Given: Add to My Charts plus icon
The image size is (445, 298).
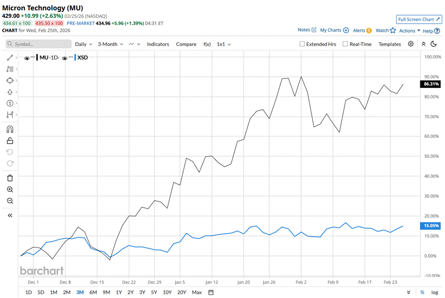Looking at the screenshot, I should [346, 30].
